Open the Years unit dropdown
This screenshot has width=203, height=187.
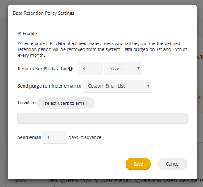coord(123,69)
